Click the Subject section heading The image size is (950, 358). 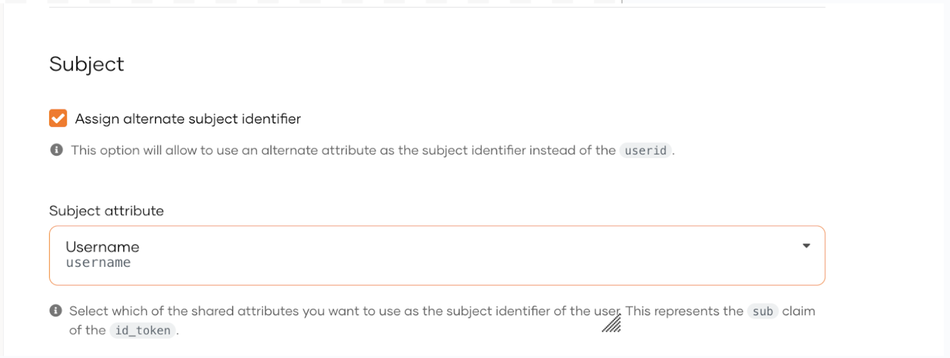87,64
